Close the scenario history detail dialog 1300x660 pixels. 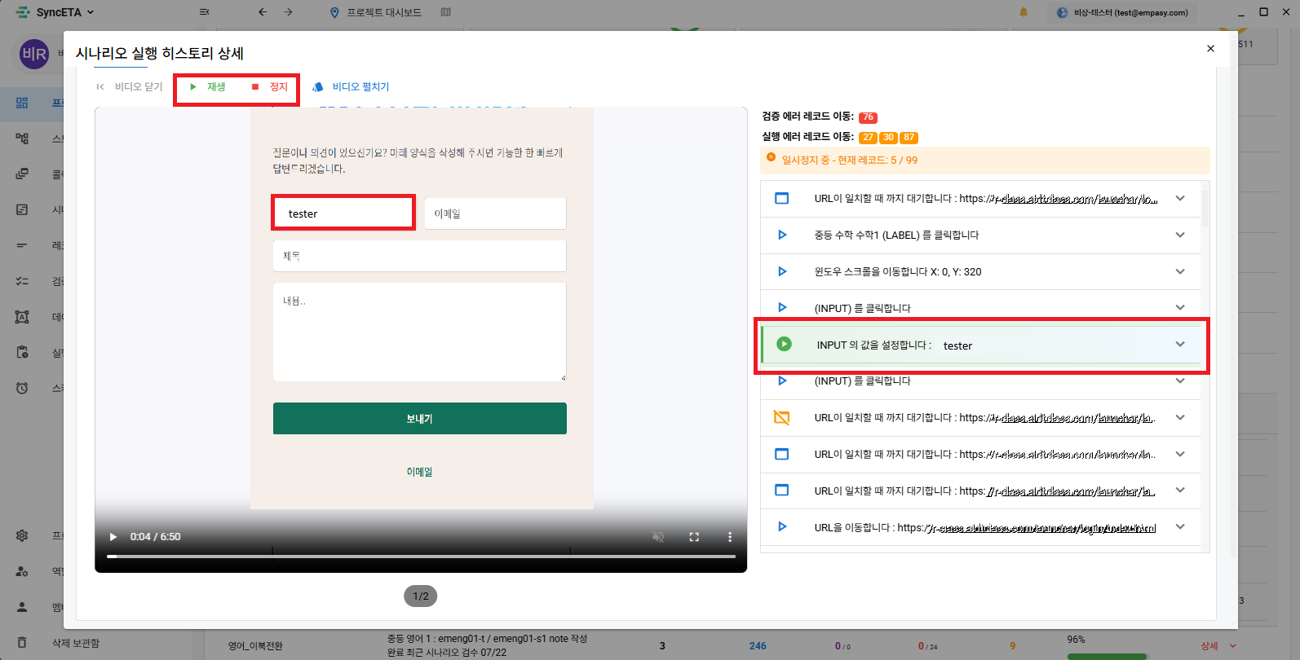click(x=1210, y=49)
